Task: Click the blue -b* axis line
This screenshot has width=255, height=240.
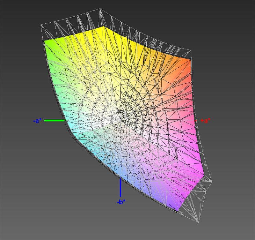Action: [x=120, y=187]
